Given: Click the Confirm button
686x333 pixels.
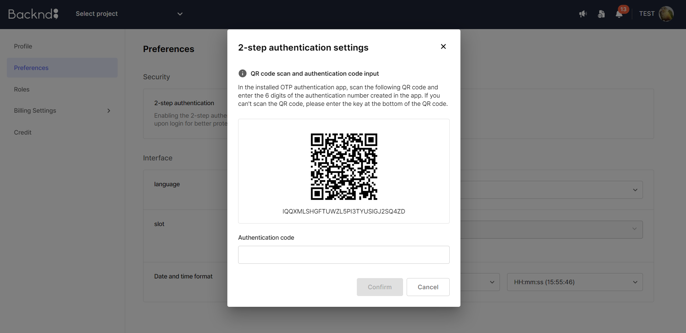Looking at the screenshot, I should tap(380, 287).
